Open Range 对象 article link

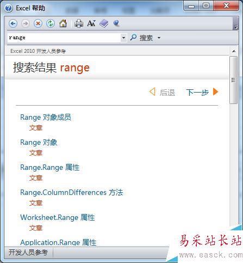[39, 142]
